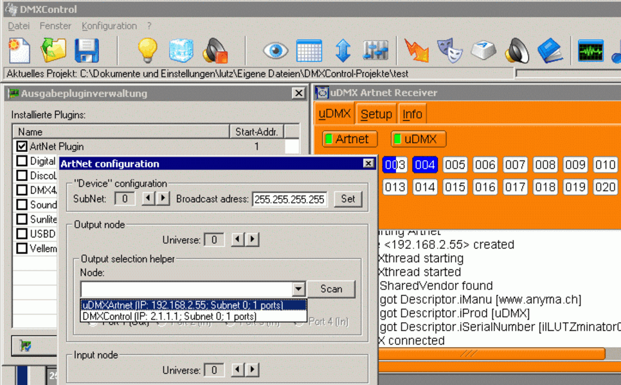Open the green waveform monitor icon
This screenshot has height=385, width=621.
(591, 51)
